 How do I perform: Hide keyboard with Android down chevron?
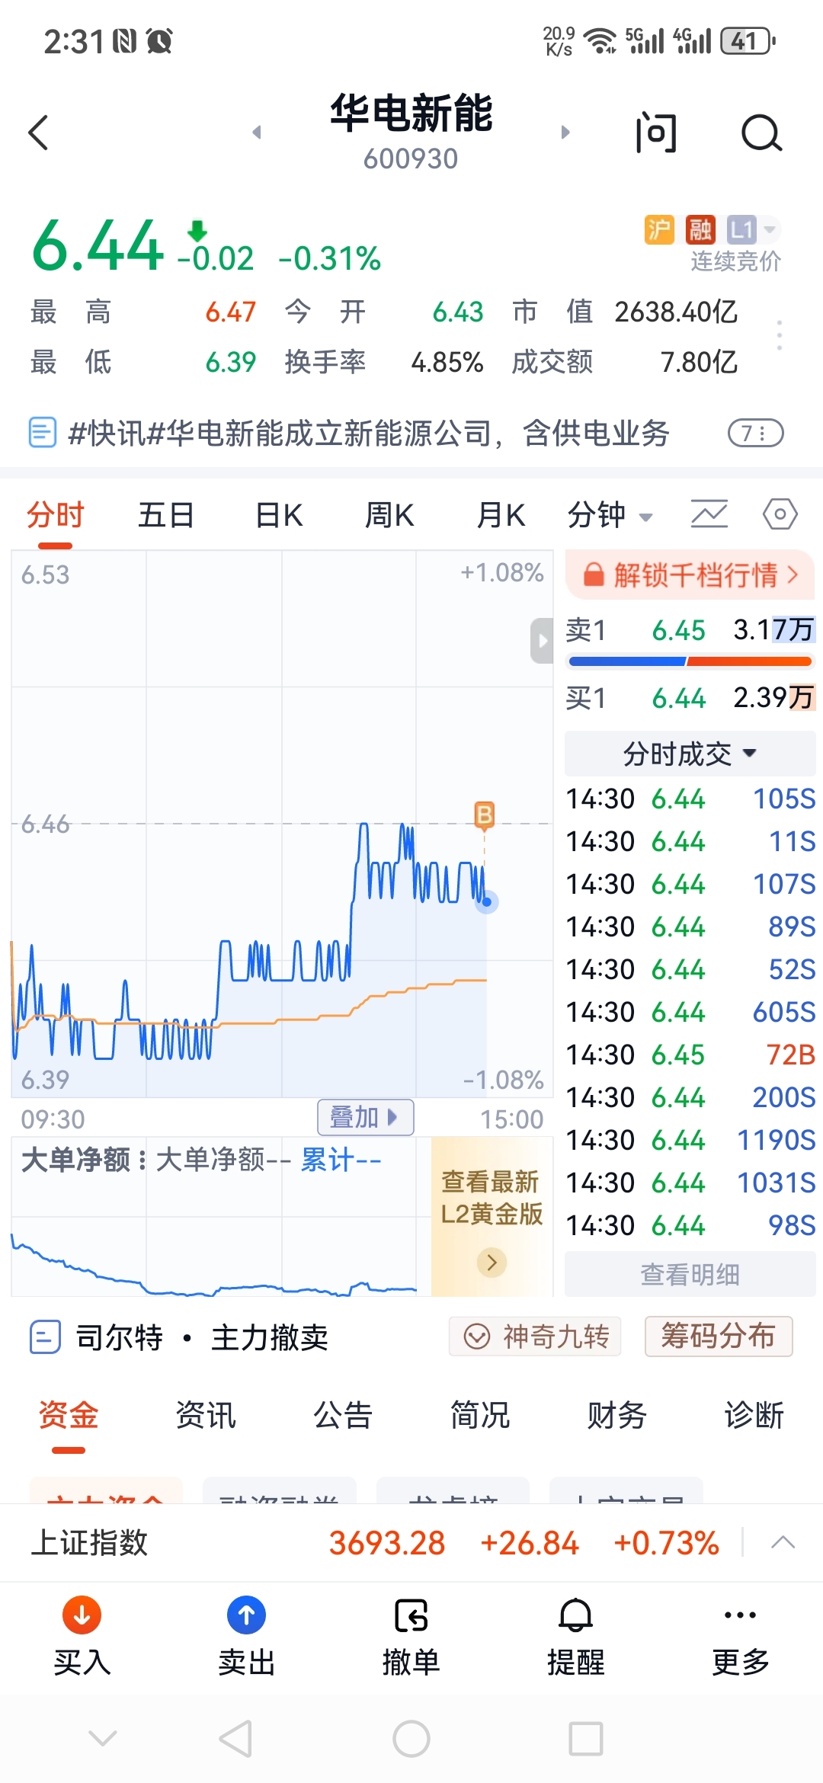click(103, 1738)
